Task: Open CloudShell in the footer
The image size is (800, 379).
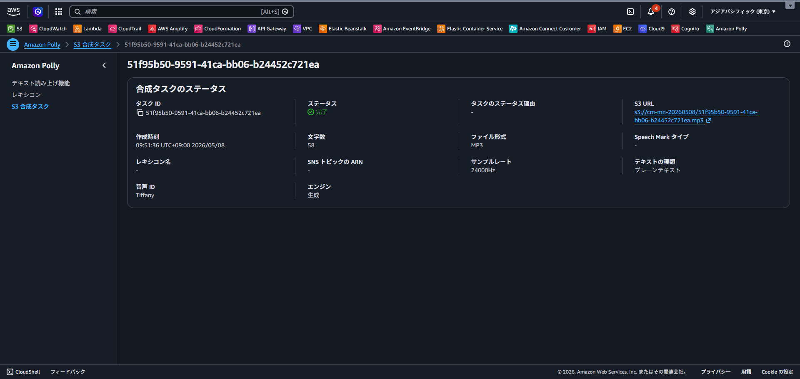Action: [x=23, y=372]
